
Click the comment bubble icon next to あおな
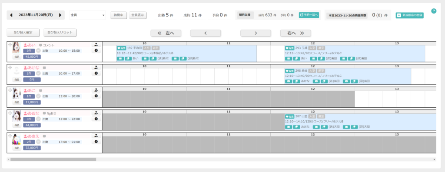(44, 113)
